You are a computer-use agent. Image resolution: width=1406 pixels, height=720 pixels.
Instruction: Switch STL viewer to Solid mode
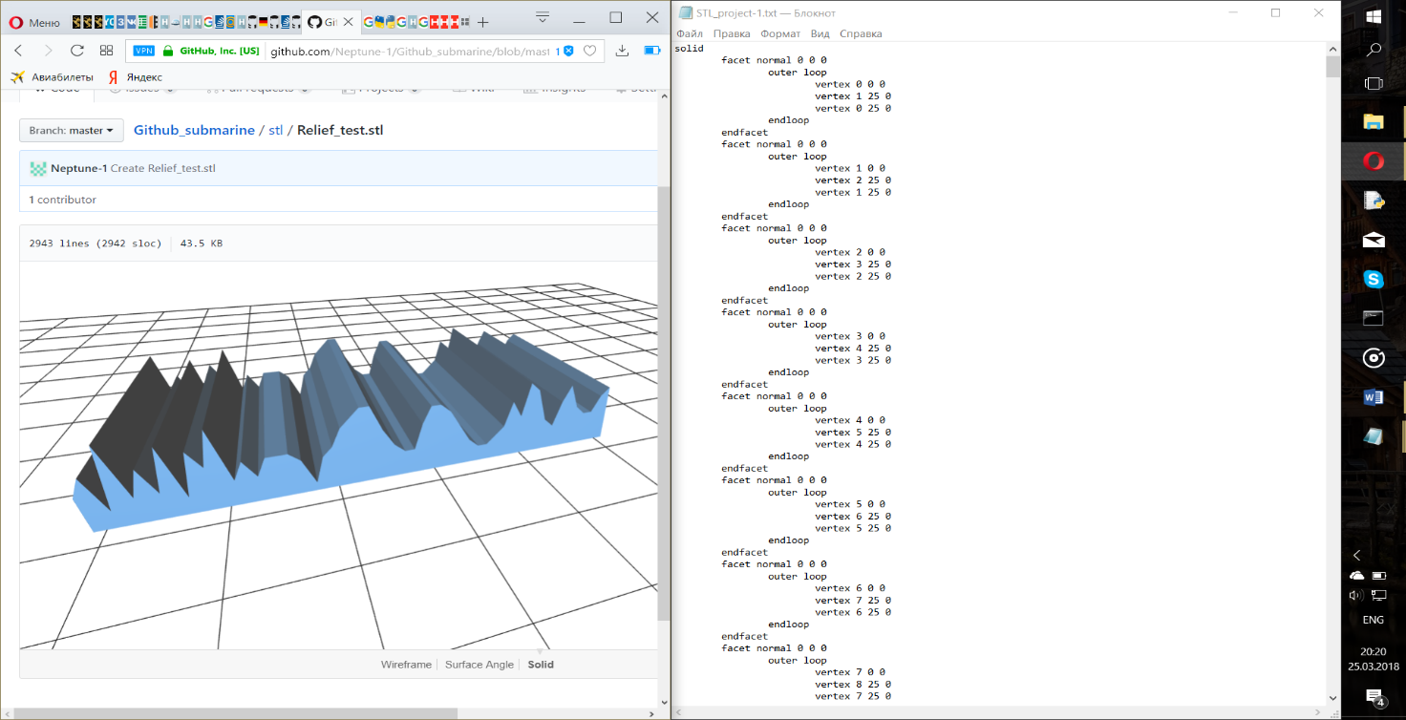click(x=541, y=665)
